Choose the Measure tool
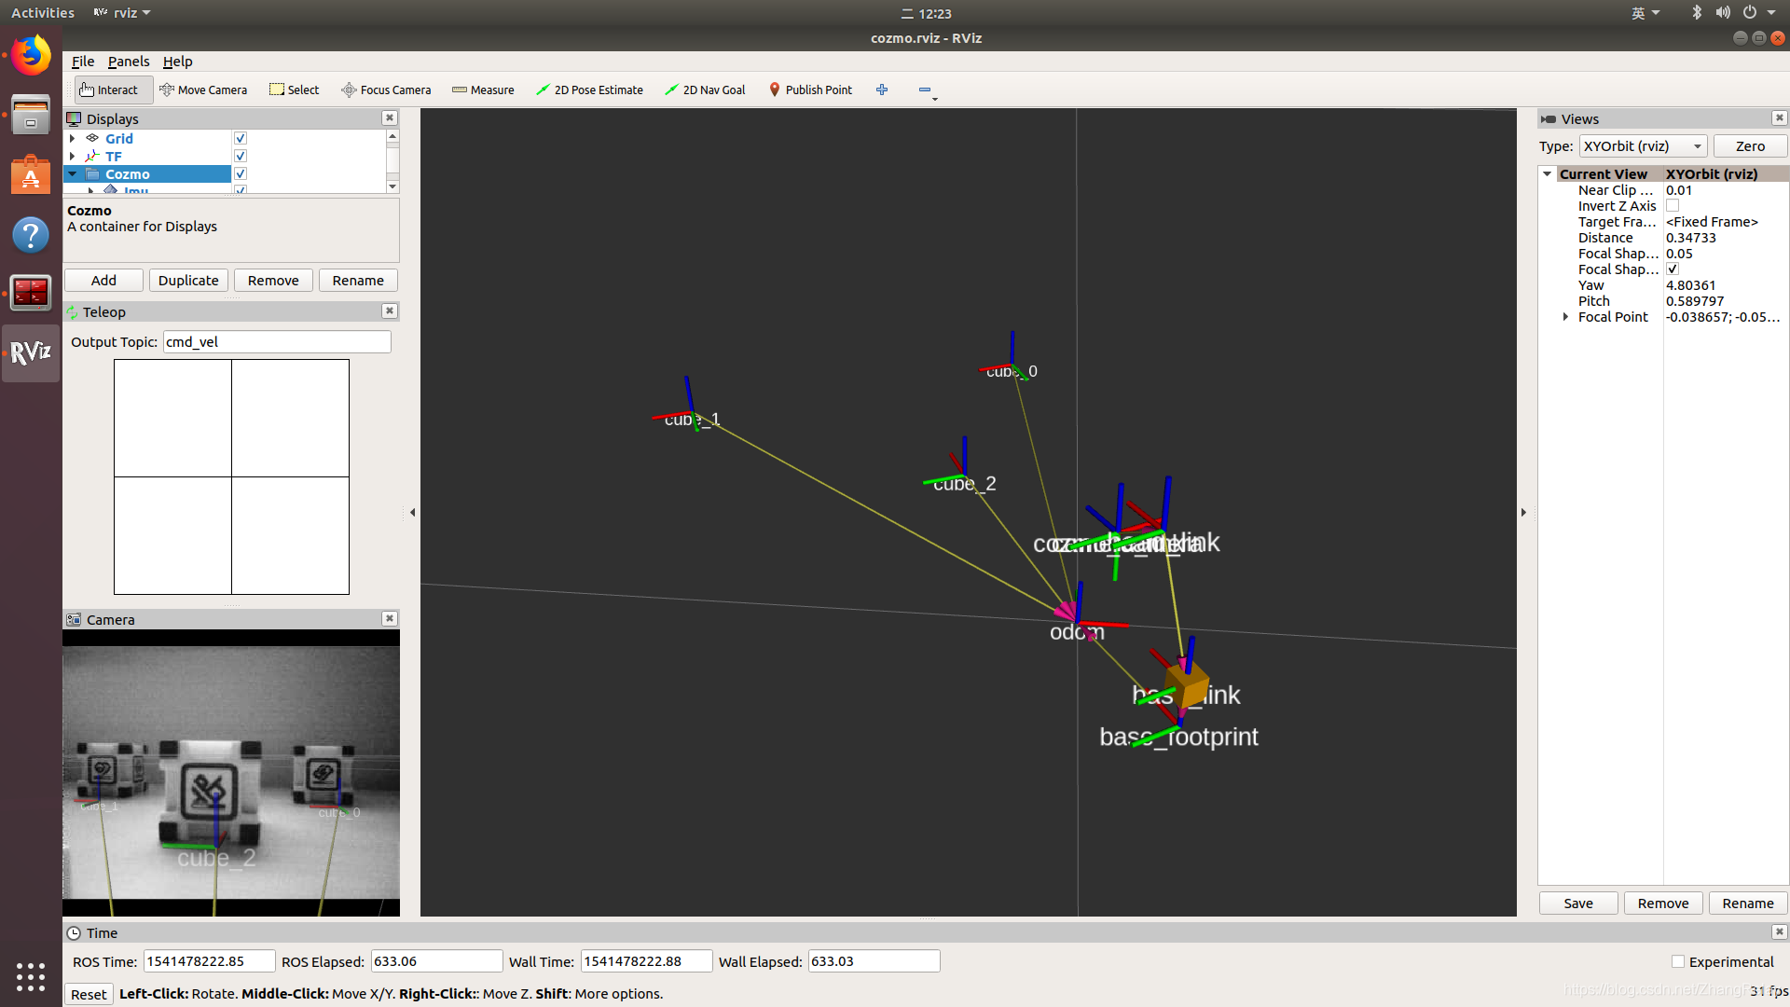 (483, 90)
